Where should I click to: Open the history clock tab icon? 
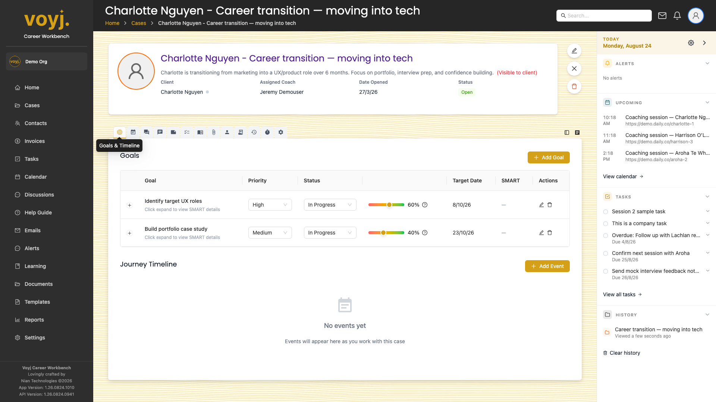point(254,132)
